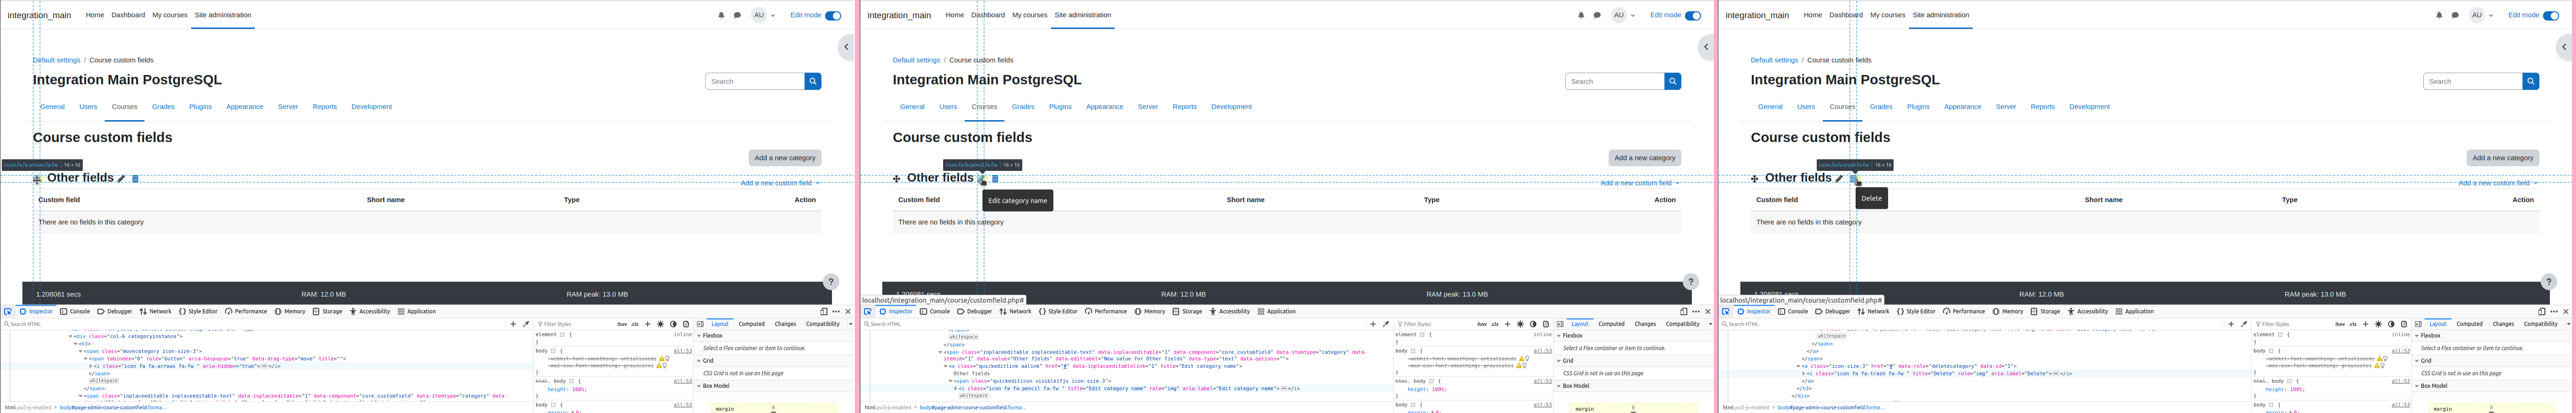The width and height of the screenshot is (2576, 413).
Task: Click the pencil edit icon in the middle window
Action: [x=981, y=179]
